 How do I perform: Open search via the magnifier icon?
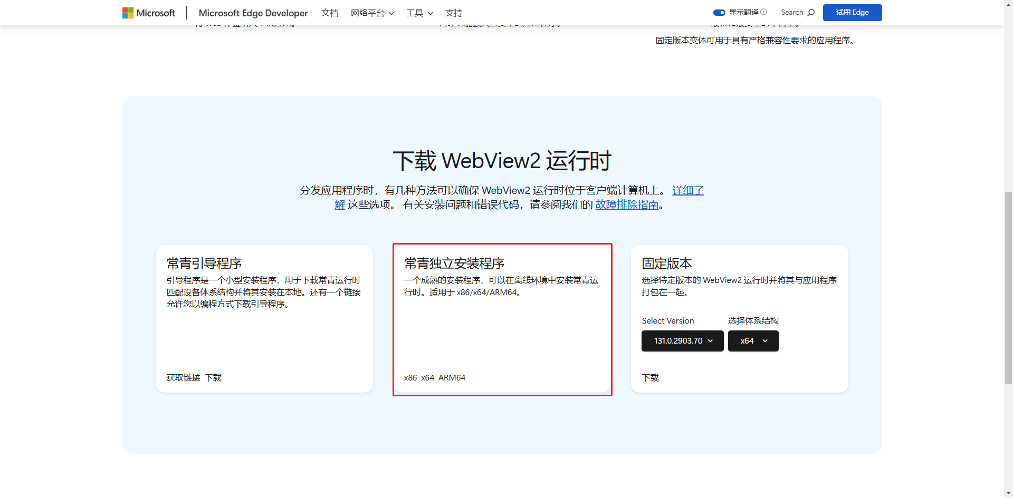[811, 13]
